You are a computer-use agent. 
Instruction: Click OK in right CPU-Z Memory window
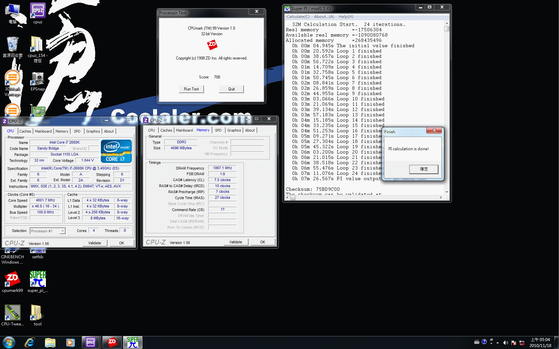263,242
